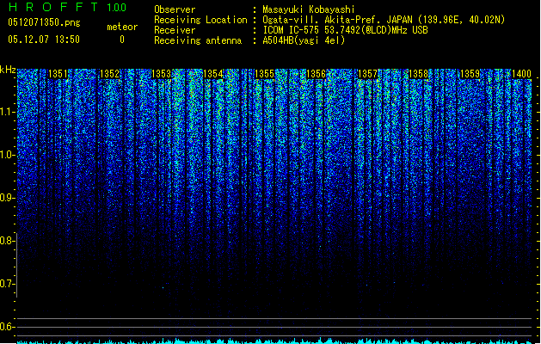
Task: Click the date stamp 05.12.07 13:50
Action: pyautogui.click(x=44, y=40)
